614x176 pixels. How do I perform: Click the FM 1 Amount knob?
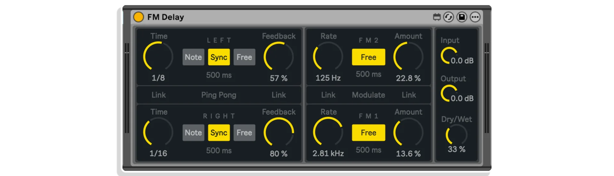(x=408, y=132)
